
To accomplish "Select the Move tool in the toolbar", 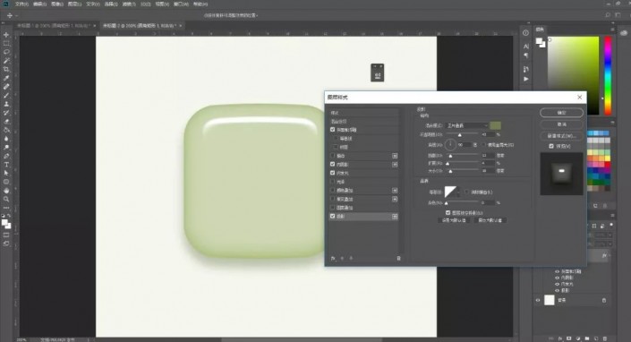I will click(x=6, y=35).
